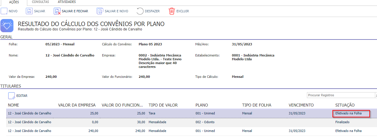
Task: Sort by the Situação column header
Action: (345, 105)
